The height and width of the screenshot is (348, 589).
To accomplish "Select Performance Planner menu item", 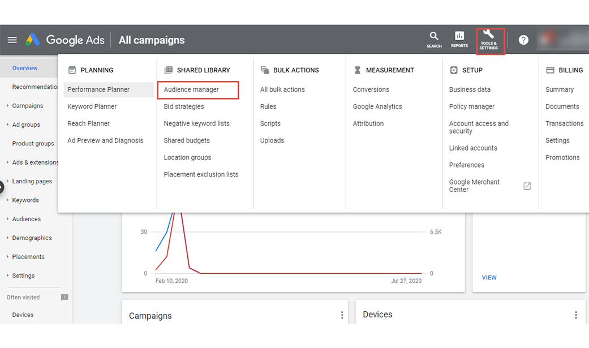I will 109,89.
